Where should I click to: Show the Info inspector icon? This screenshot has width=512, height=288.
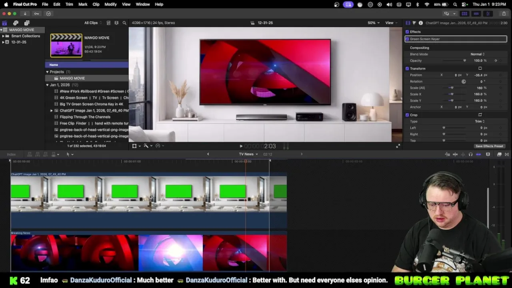420,23
